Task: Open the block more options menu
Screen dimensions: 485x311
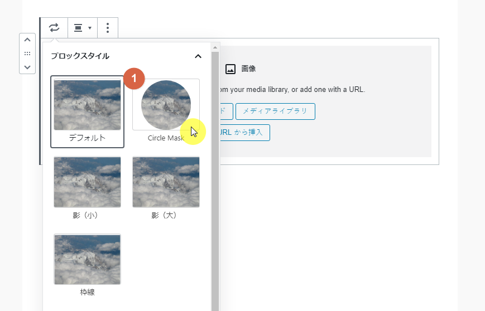Action: coord(108,28)
